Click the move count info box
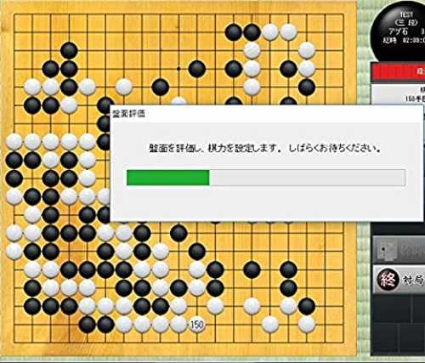The image size is (425, 363). click(x=398, y=94)
